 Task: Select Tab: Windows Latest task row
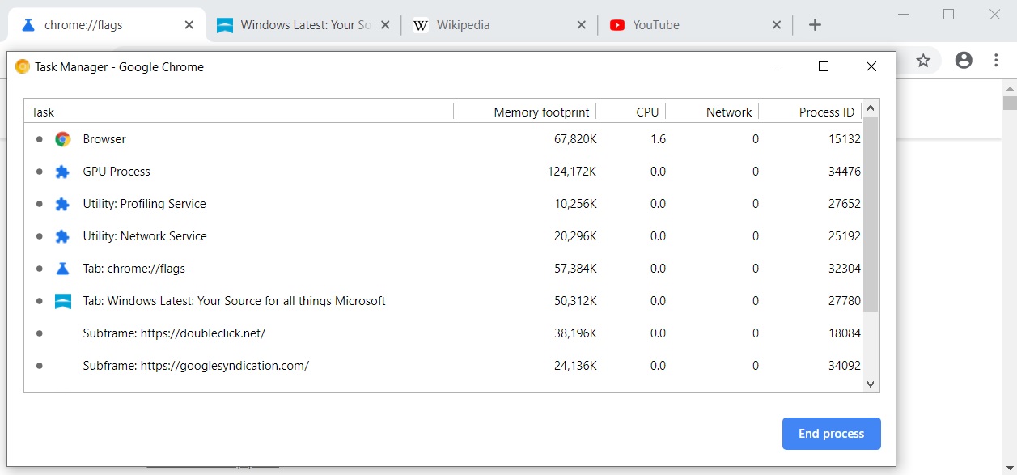click(x=443, y=301)
